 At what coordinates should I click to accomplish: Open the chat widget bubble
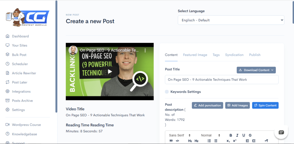[x=281, y=132]
